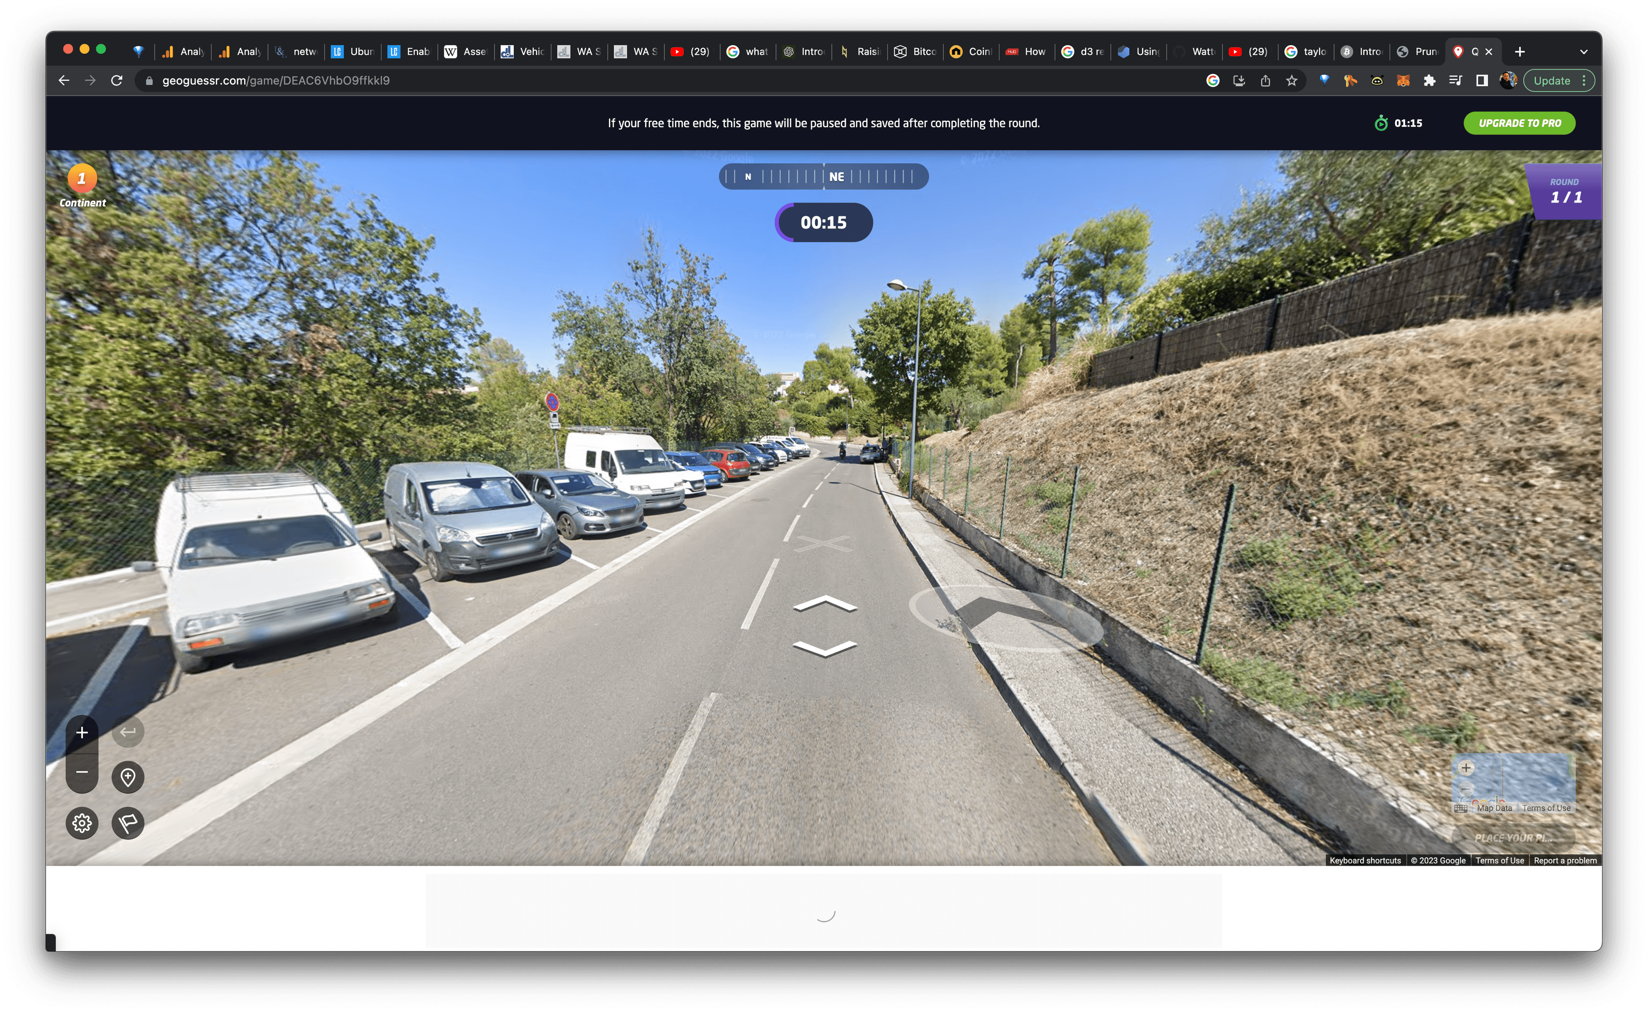
Task: Open the keys extension icon
Action: point(1350,80)
